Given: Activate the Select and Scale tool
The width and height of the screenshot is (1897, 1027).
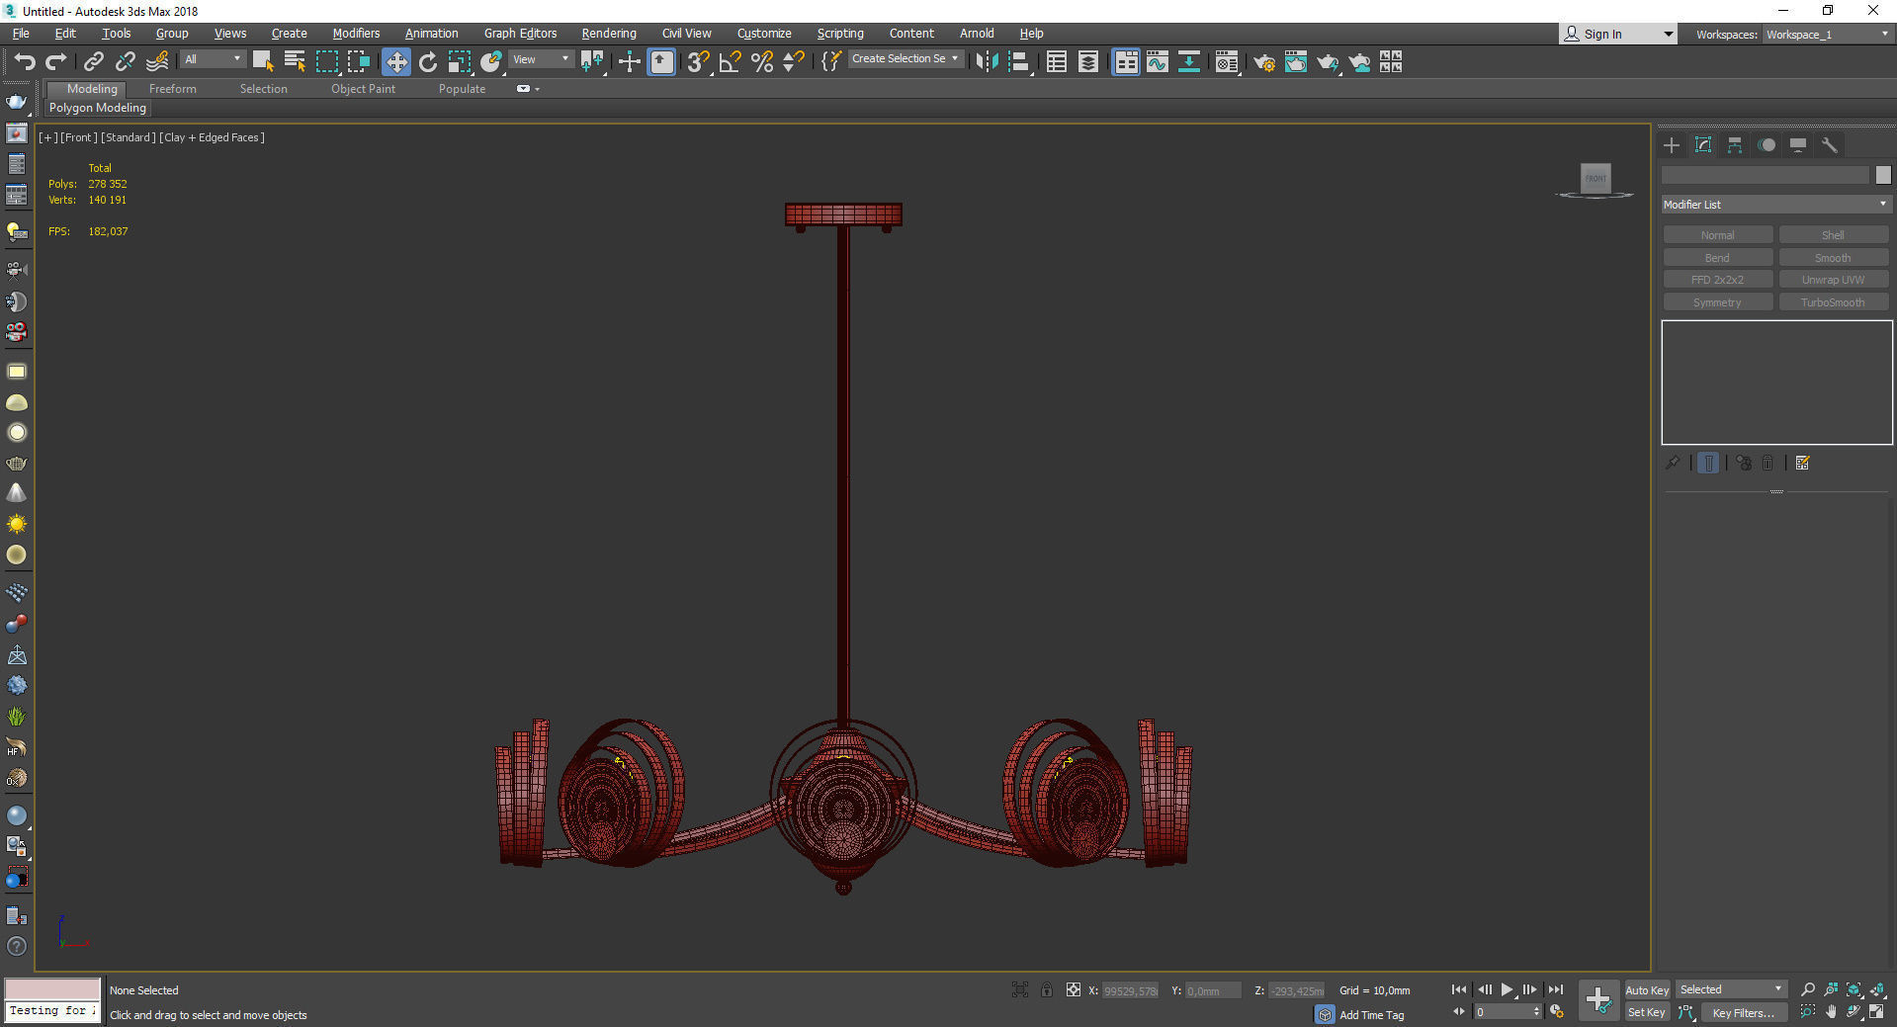Looking at the screenshot, I should click(x=459, y=62).
